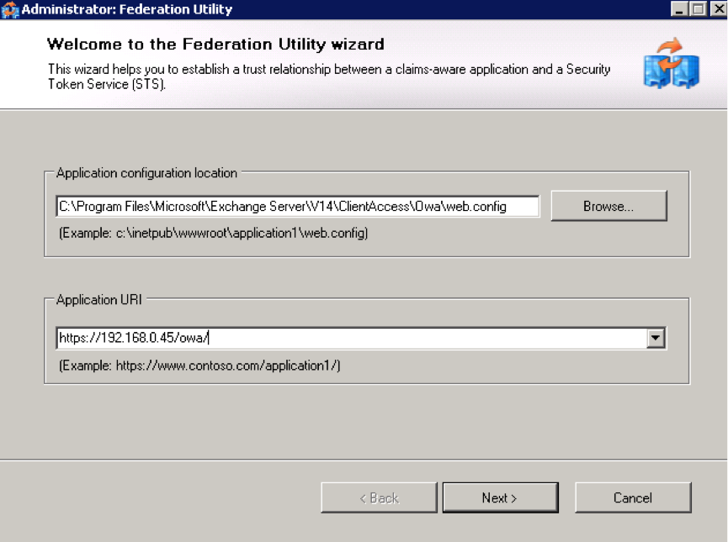The image size is (728, 542).
Task: Click the Next > button
Action: [x=500, y=497]
